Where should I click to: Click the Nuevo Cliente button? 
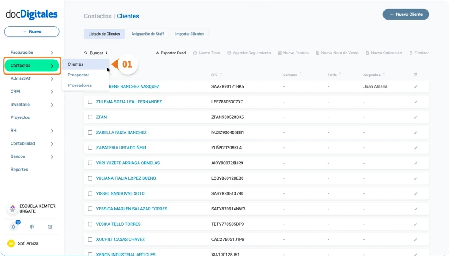click(405, 14)
